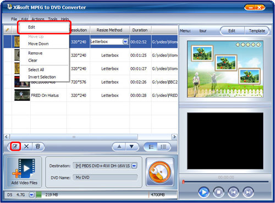Viewport: 275px width, 203px height.
Task: Click the FRED On Hiatus video thumbnail
Action: click(22, 95)
